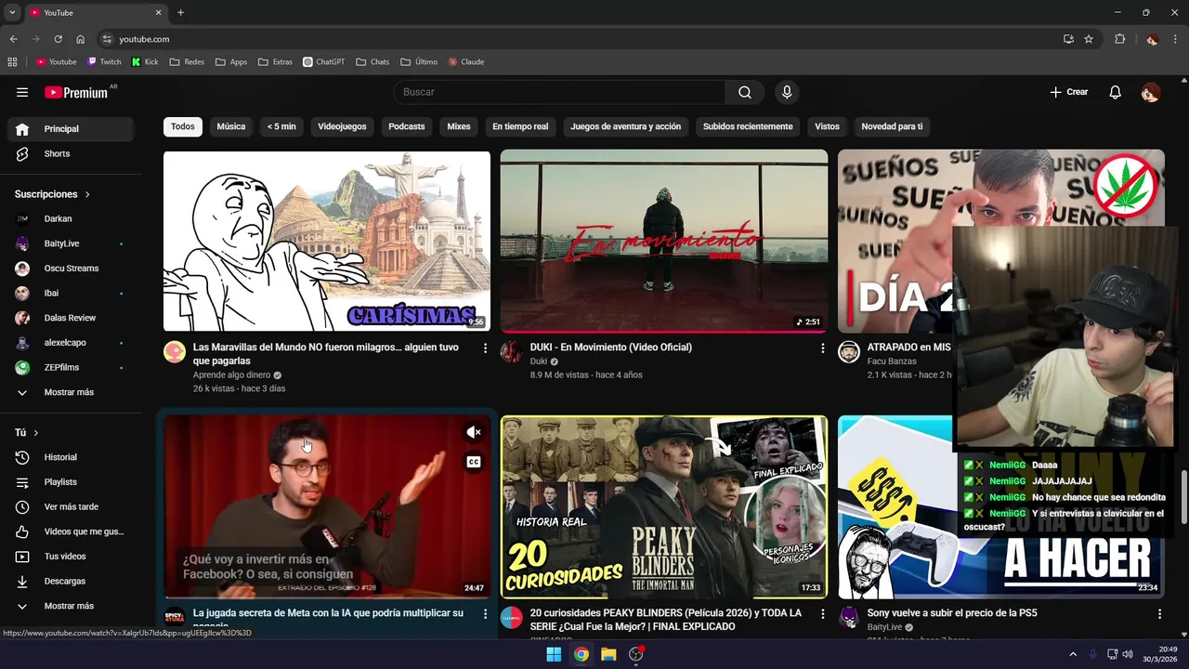Viewport: 1189px width, 669px height.
Task: Open options menu for Las Maravillas video
Action: (x=485, y=348)
